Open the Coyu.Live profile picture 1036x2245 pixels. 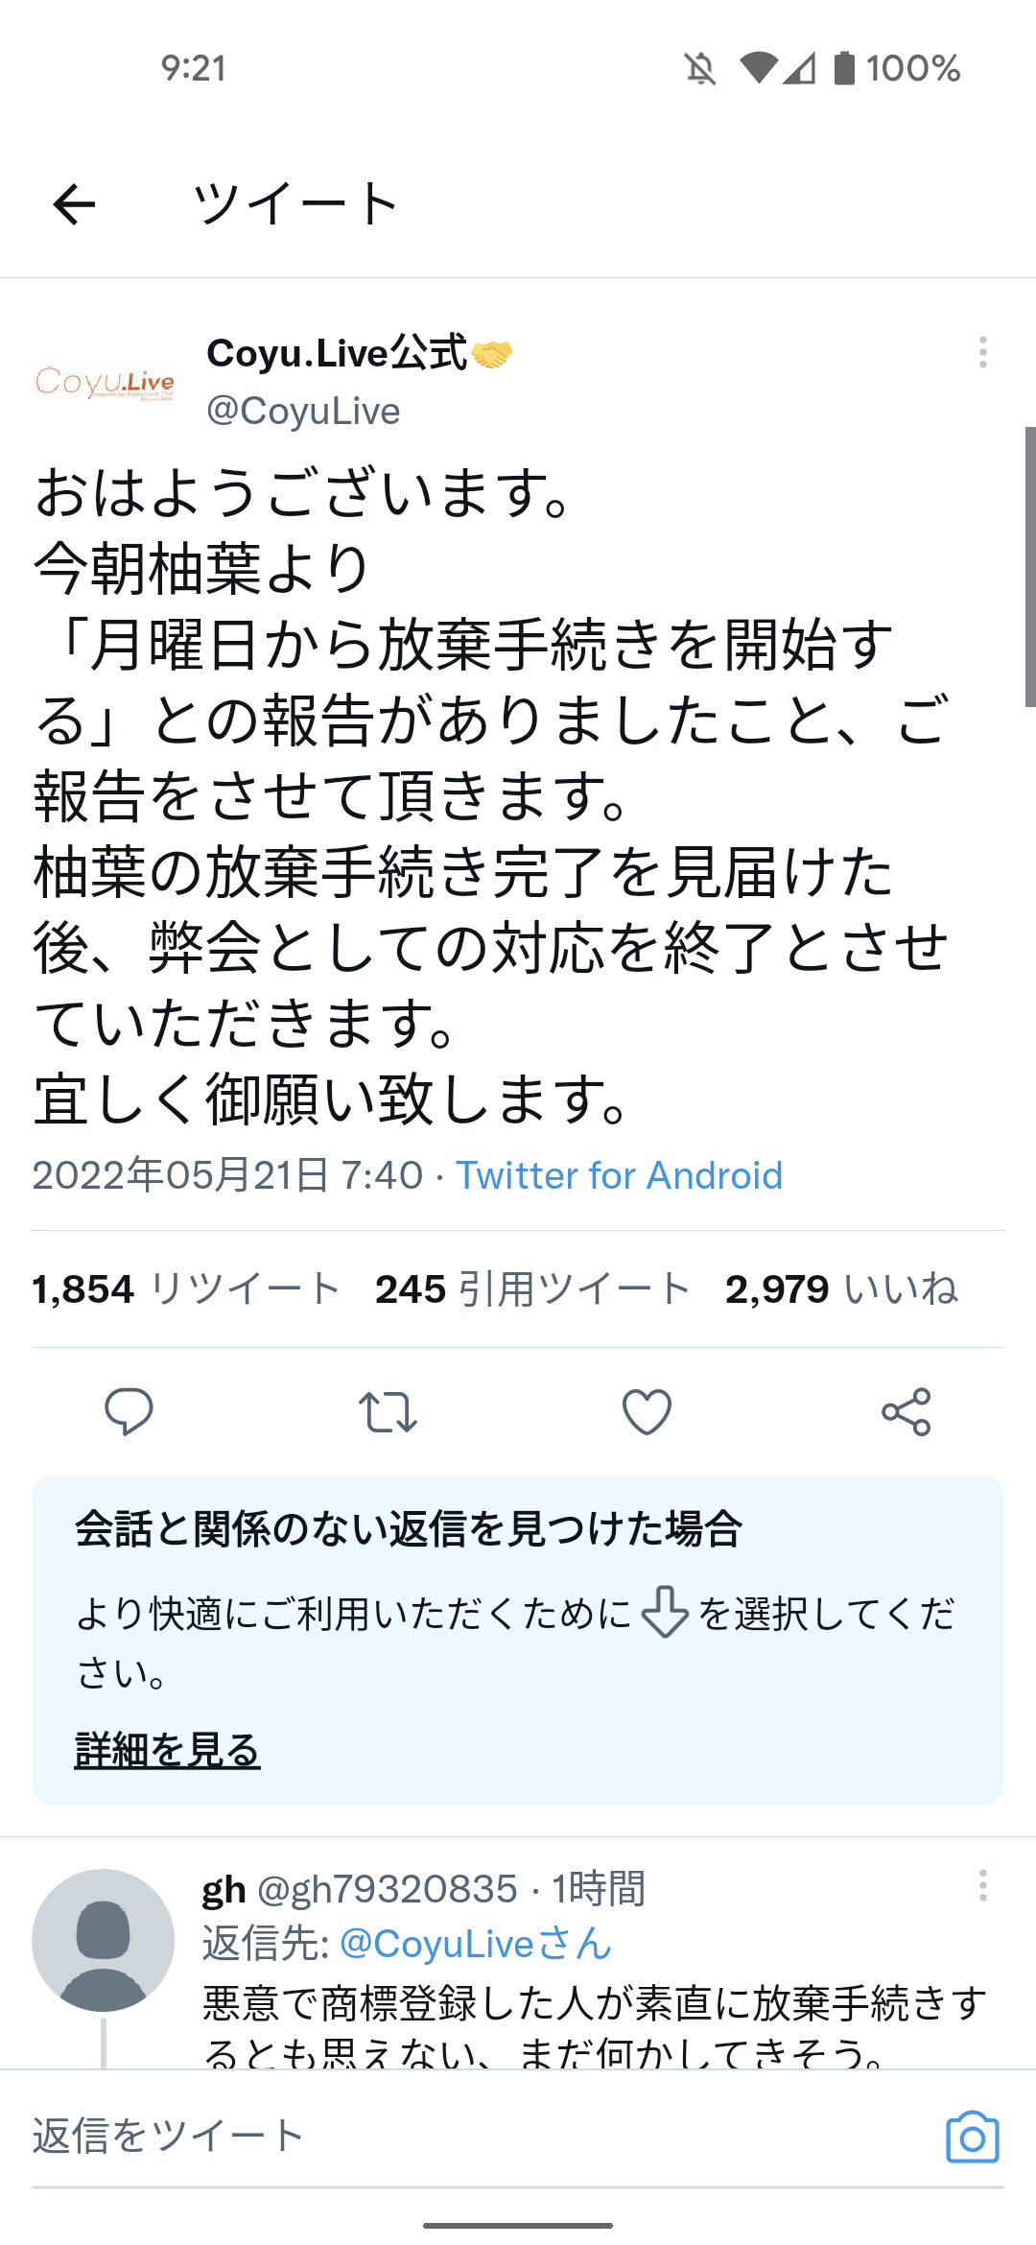point(105,382)
